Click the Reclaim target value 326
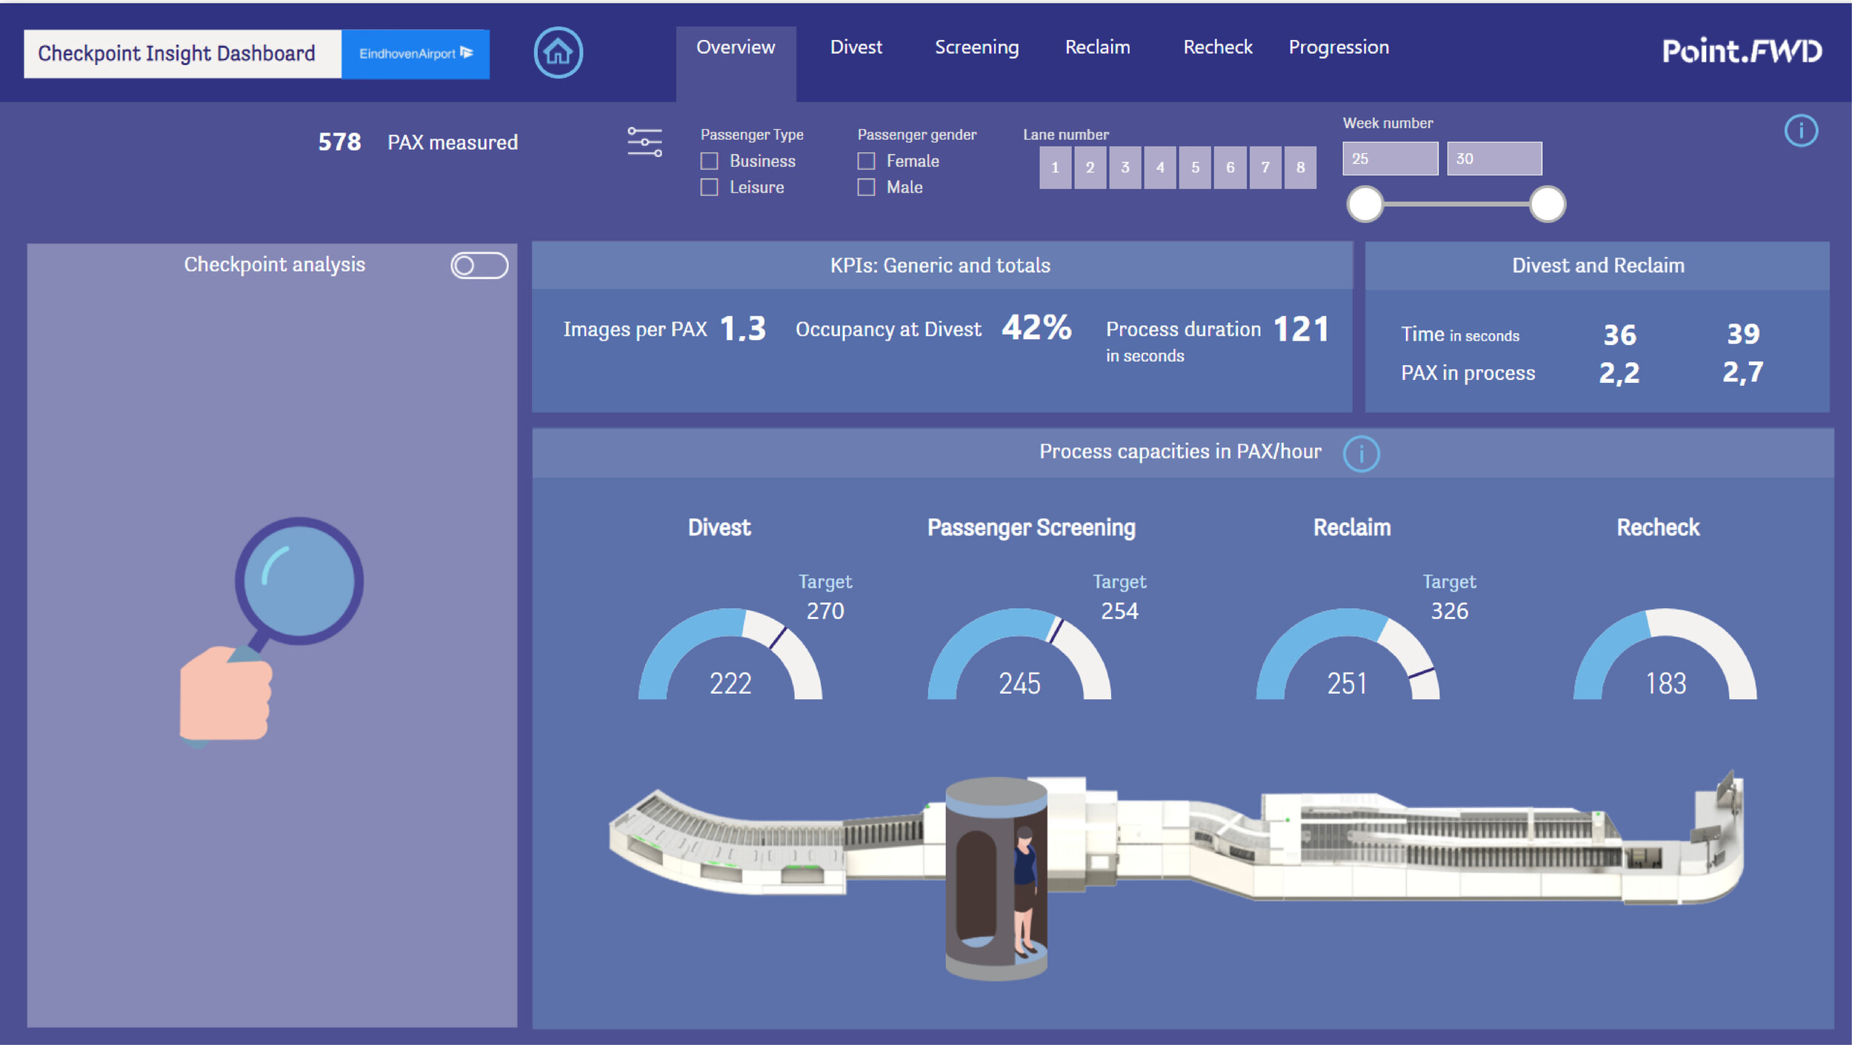This screenshot has width=1852, height=1045. click(x=1449, y=611)
